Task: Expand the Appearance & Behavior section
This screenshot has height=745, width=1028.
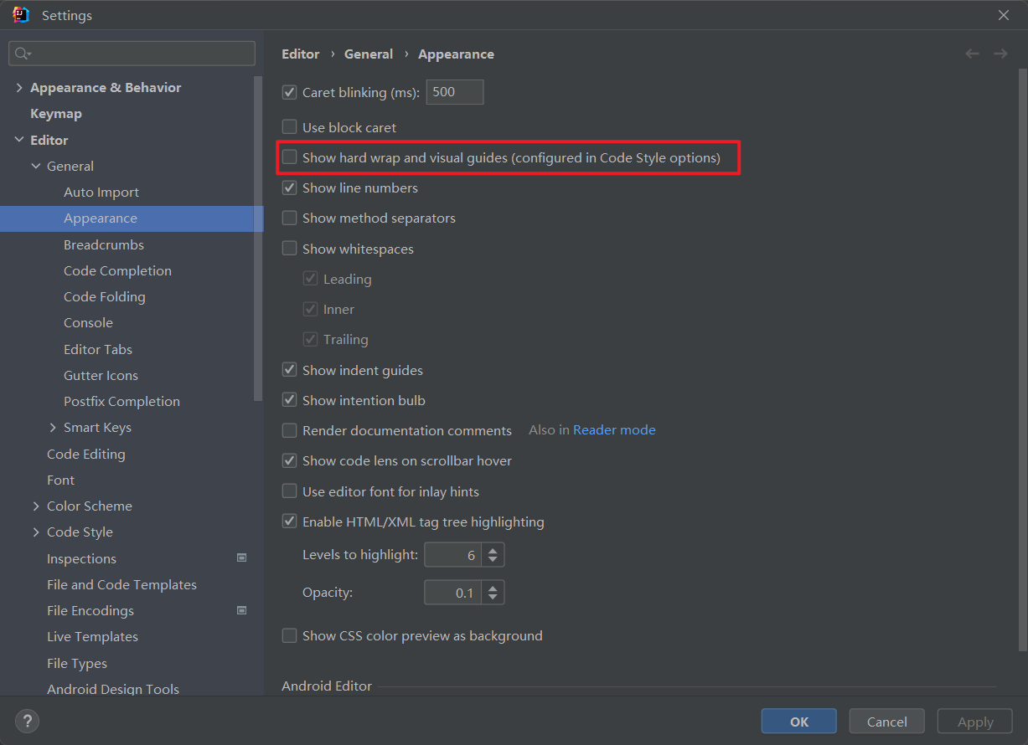Action: point(19,87)
